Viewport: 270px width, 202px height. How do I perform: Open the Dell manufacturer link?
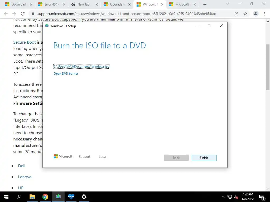[22, 166]
